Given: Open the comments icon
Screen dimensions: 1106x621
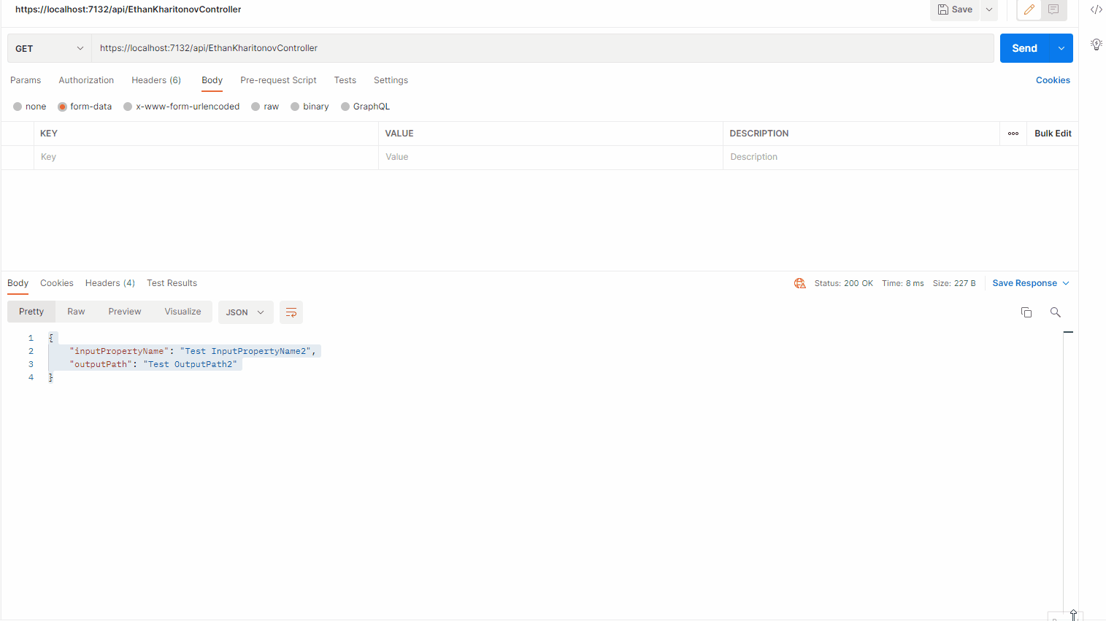Looking at the screenshot, I should click(x=1053, y=9).
